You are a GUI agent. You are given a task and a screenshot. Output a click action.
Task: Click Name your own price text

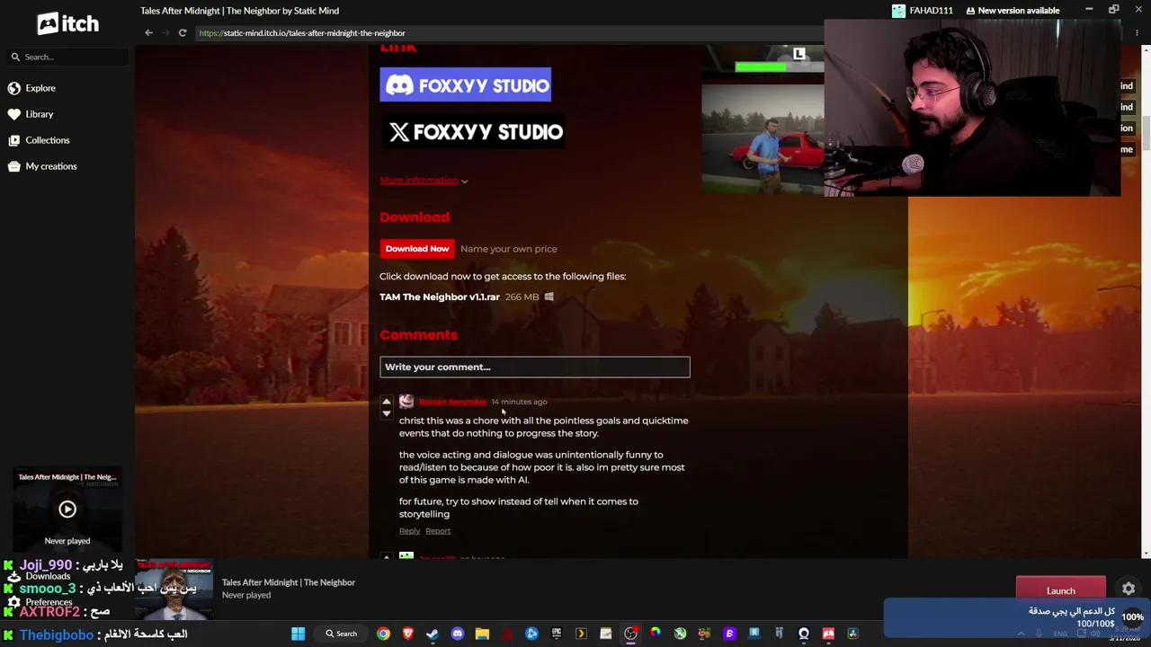[x=509, y=249]
